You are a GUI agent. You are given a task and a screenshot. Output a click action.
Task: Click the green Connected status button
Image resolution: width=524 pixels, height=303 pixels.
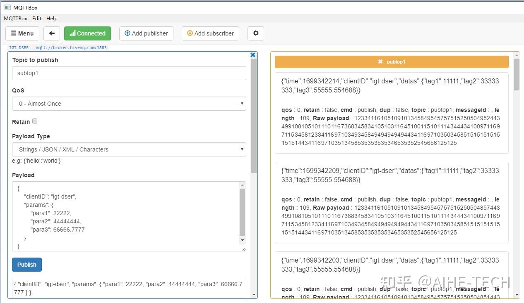pyautogui.click(x=88, y=33)
